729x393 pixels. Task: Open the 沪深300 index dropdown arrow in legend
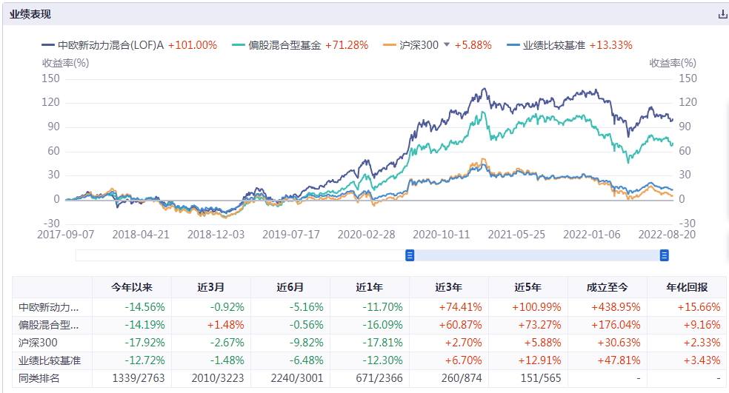447,45
